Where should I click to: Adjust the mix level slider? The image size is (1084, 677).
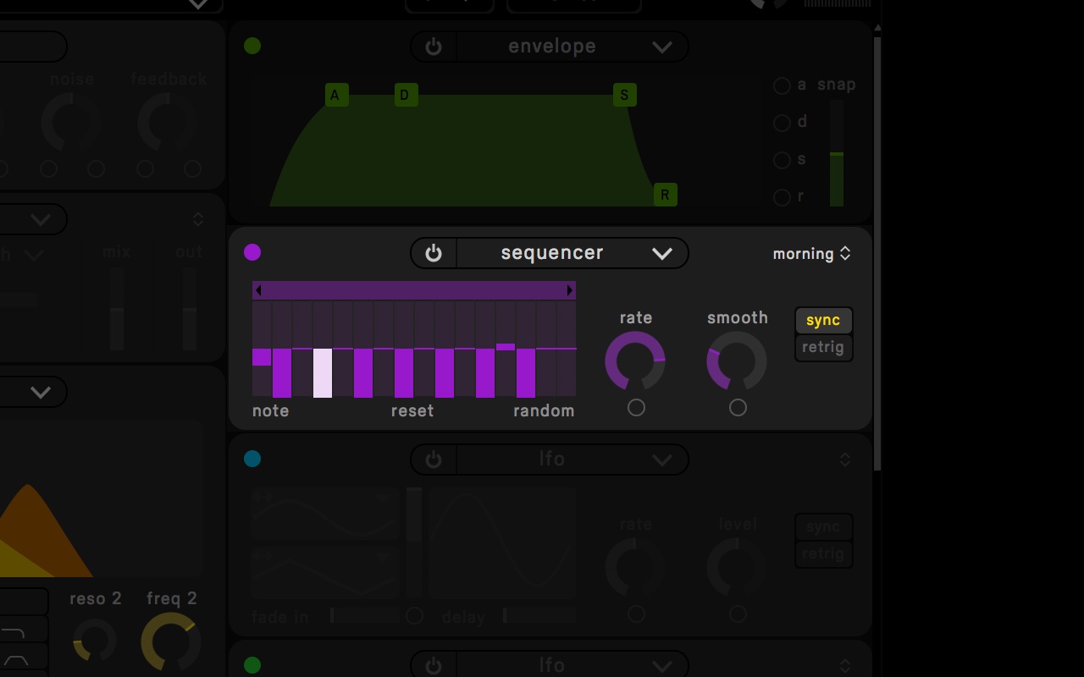point(117,309)
